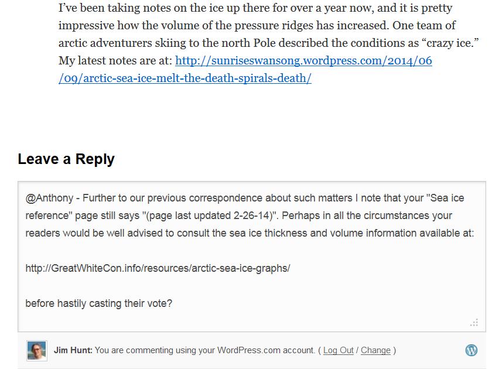Click the empty line above the GreatWhiteCon URL
The height and width of the screenshot is (369, 499).
coord(251,251)
